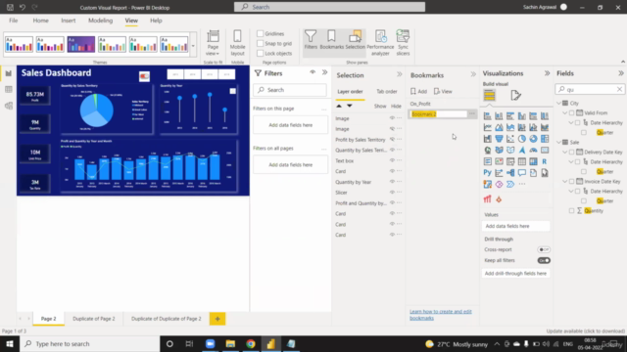627x352 pixels.
Task: Enable Snap to grid checkbox
Action: point(260,43)
